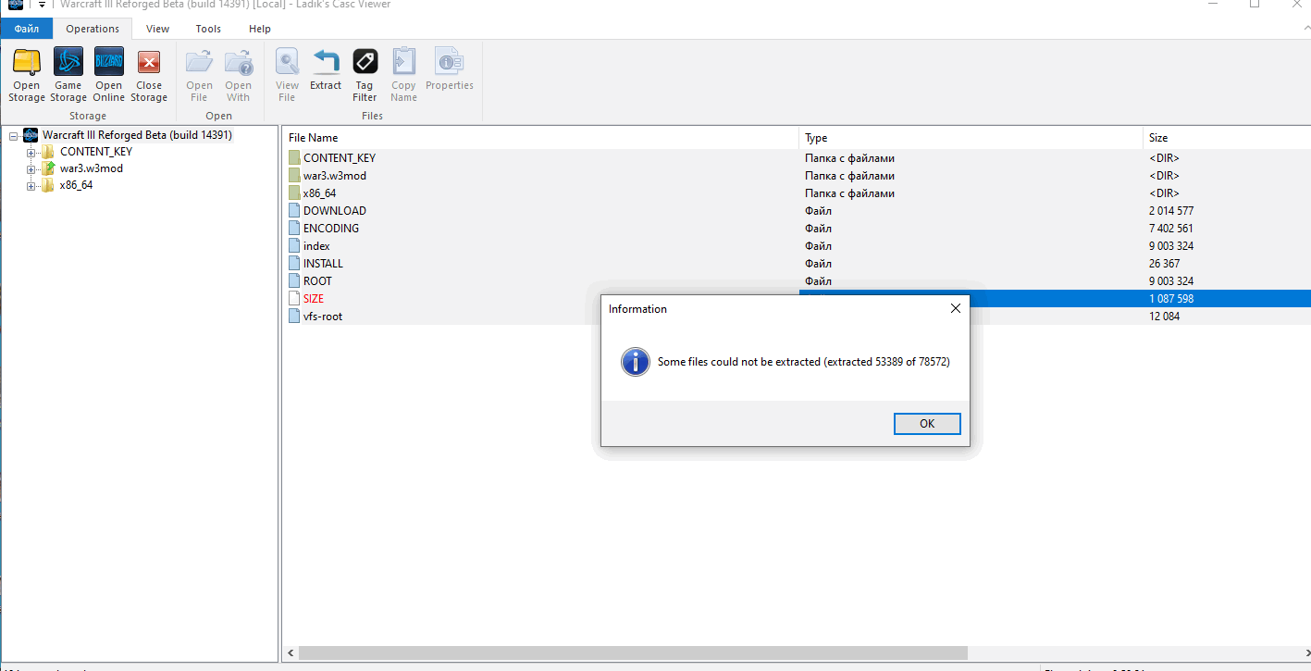Expand the war3.w3mod tree node
1311x671 pixels.
[x=31, y=168]
